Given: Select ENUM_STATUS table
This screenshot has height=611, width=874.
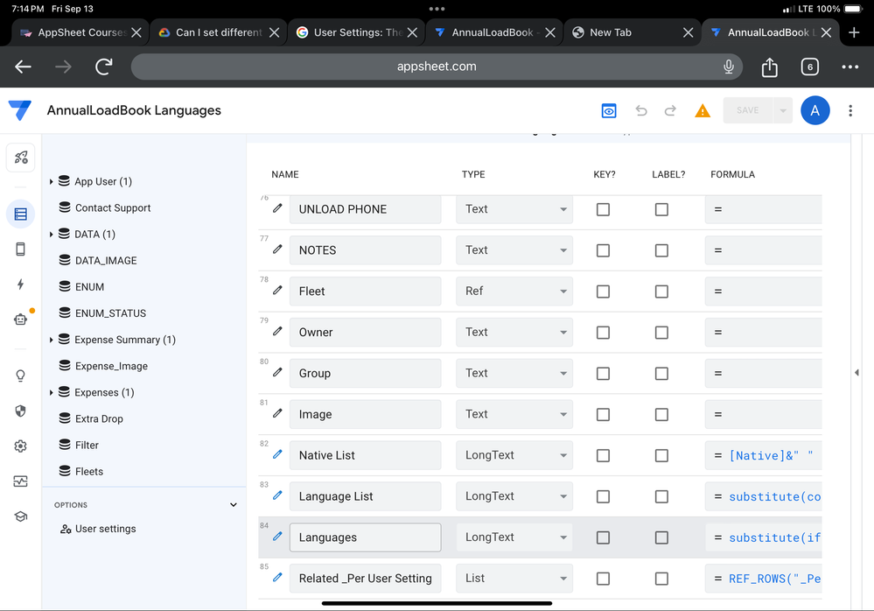Looking at the screenshot, I should click(110, 313).
